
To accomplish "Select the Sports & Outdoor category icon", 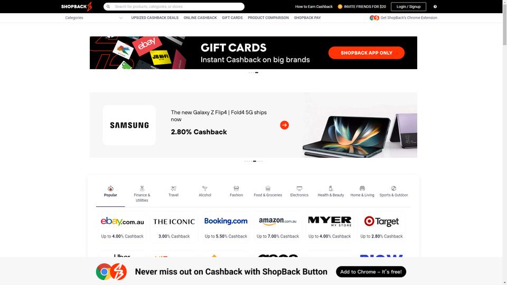I will [393, 188].
